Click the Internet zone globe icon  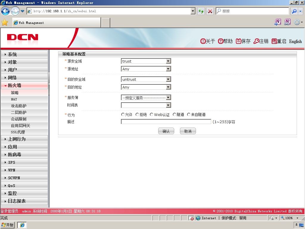tap(198, 218)
